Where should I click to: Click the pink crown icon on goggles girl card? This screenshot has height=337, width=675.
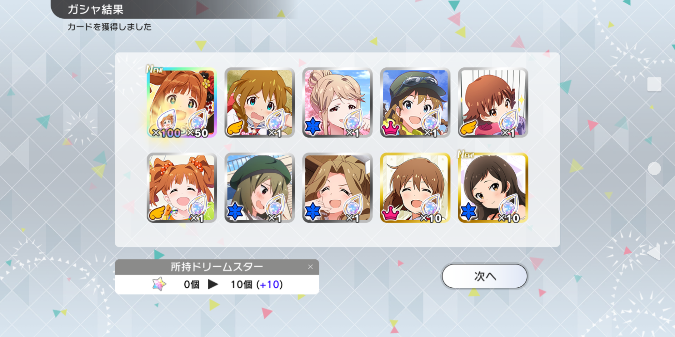coord(391,128)
